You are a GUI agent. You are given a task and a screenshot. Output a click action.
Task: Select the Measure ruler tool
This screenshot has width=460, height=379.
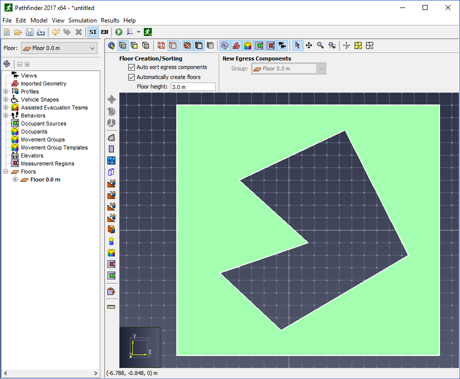(x=111, y=306)
